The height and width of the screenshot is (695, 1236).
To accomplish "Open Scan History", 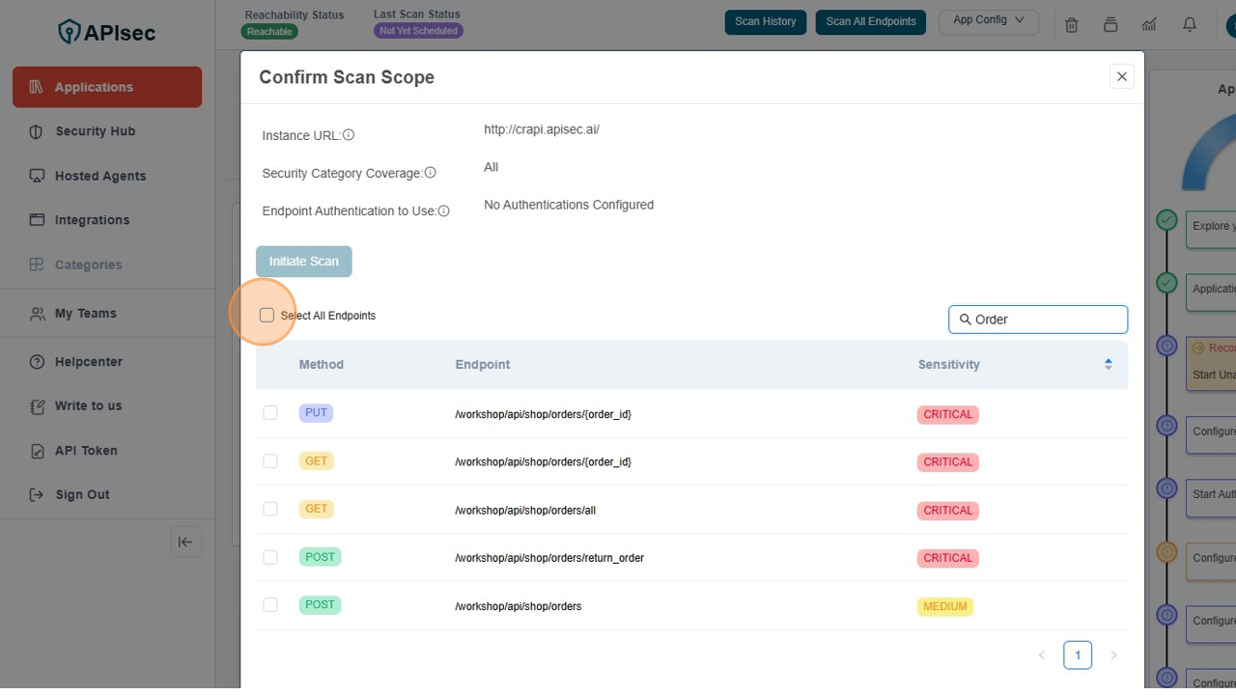I will pos(765,21).
